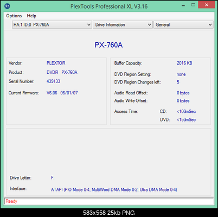
Task: Minimize the PlexTools window
Action: pos(183,5)
